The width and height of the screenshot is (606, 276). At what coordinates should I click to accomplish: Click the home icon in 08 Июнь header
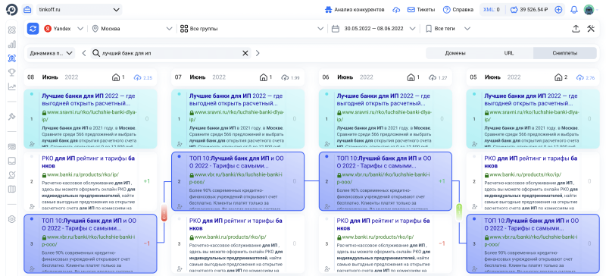[116, 77]
